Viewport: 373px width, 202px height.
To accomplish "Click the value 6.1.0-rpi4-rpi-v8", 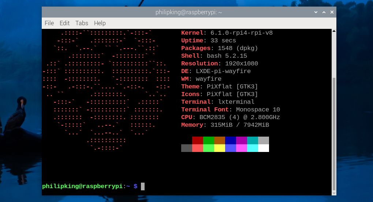I will pos(242,33).
